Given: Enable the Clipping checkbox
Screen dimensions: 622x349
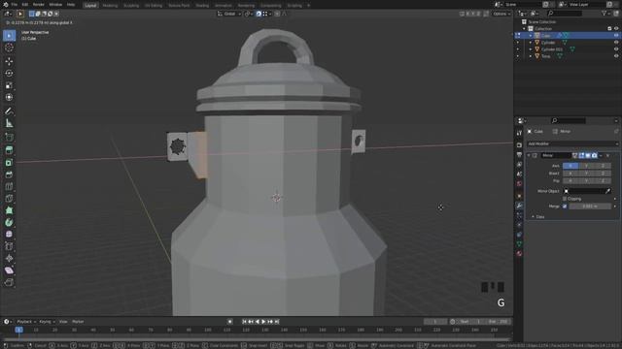Looking at the screenshot, I should [565, 199].
